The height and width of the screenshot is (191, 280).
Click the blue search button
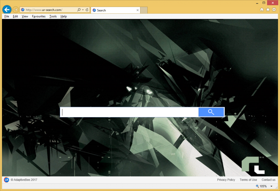click(x=211, y=112)
